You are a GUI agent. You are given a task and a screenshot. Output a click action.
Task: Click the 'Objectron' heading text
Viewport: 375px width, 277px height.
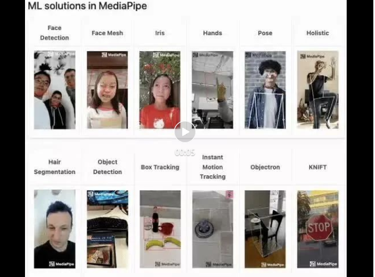click(x=265, y=167)
